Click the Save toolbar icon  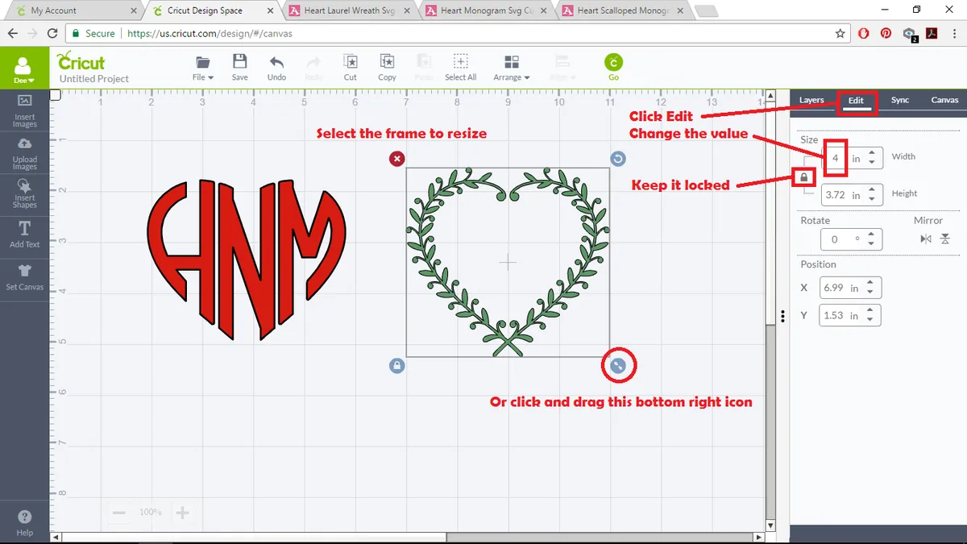point(239,69)
